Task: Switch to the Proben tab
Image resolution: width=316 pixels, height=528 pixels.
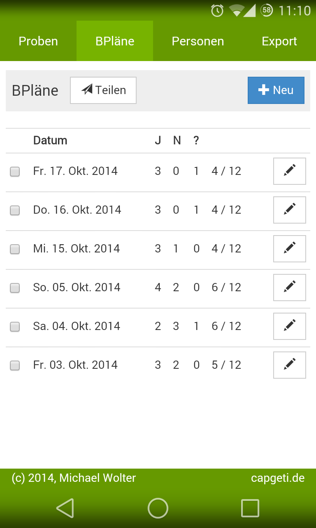Action: (38, 41)
